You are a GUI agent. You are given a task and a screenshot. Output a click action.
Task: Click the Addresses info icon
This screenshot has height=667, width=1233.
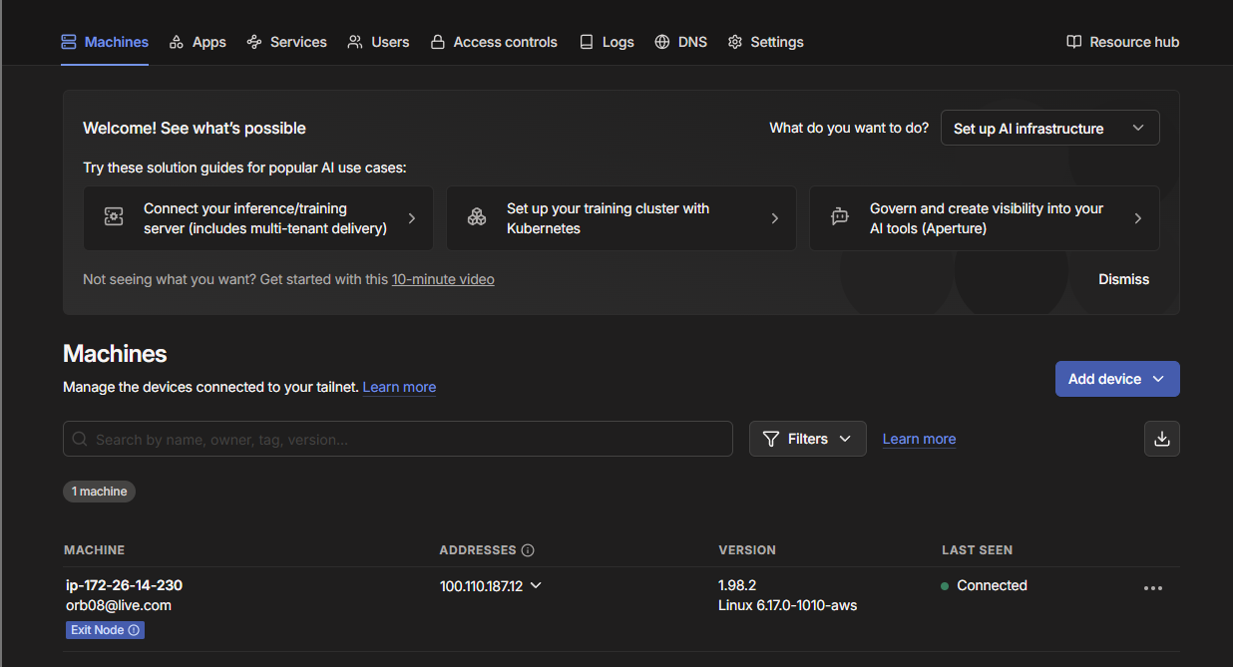528,550
